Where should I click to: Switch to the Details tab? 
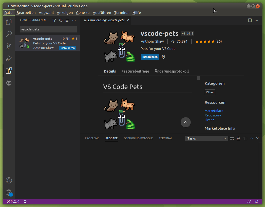pos(110,71)
